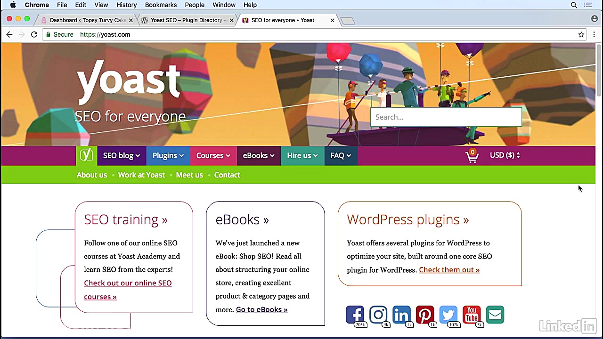Viewport: 603px width, 339px height.
Task: Click the Secure padlock site info
Action: pos(59,34)
